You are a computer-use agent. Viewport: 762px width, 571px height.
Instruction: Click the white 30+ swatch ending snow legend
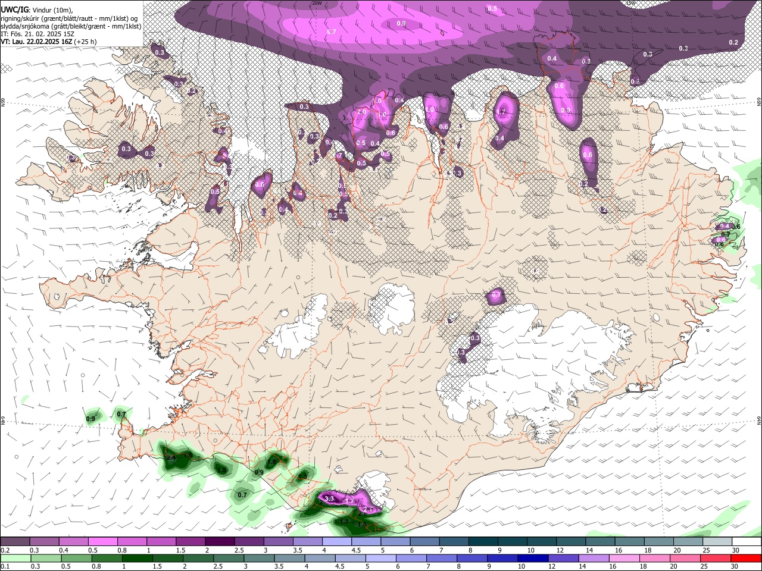pyautogui.click(x=747, y=541)
